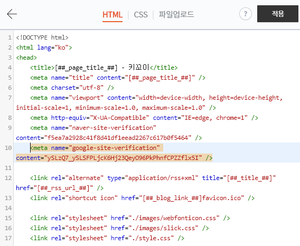Viewport: 300px width, 246px height.
Task: Click the meta name="title" line
Action: tap(118, 78)
